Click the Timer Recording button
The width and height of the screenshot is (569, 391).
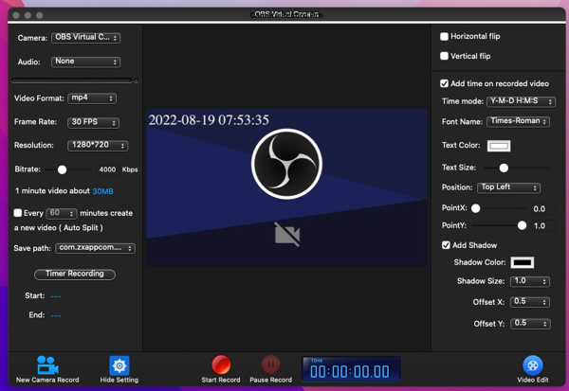coord(75,274)
